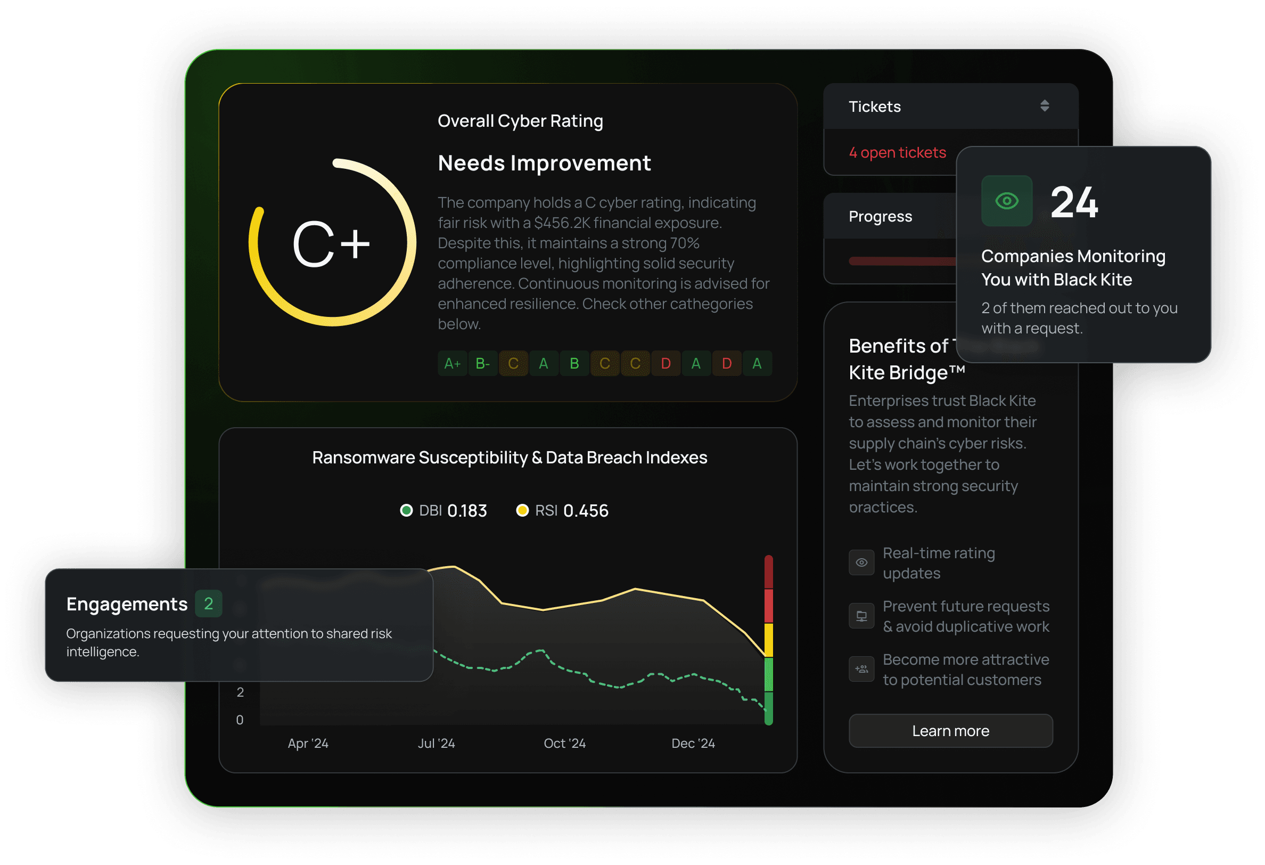
Task: Click the first red D grade badge
Action: [665, 363]
